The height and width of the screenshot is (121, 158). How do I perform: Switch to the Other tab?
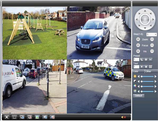click(x=148, y=71)
